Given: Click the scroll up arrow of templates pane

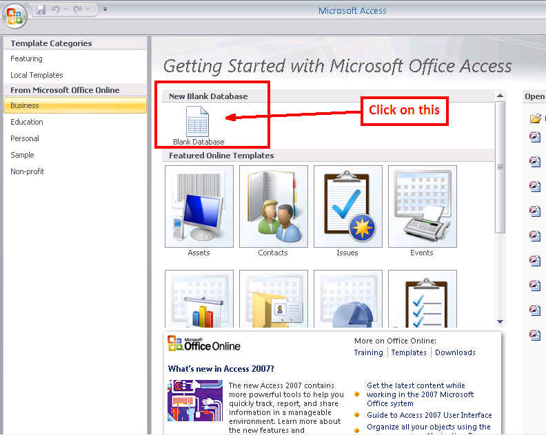Looking at the screenshot, I should point(500,96).
